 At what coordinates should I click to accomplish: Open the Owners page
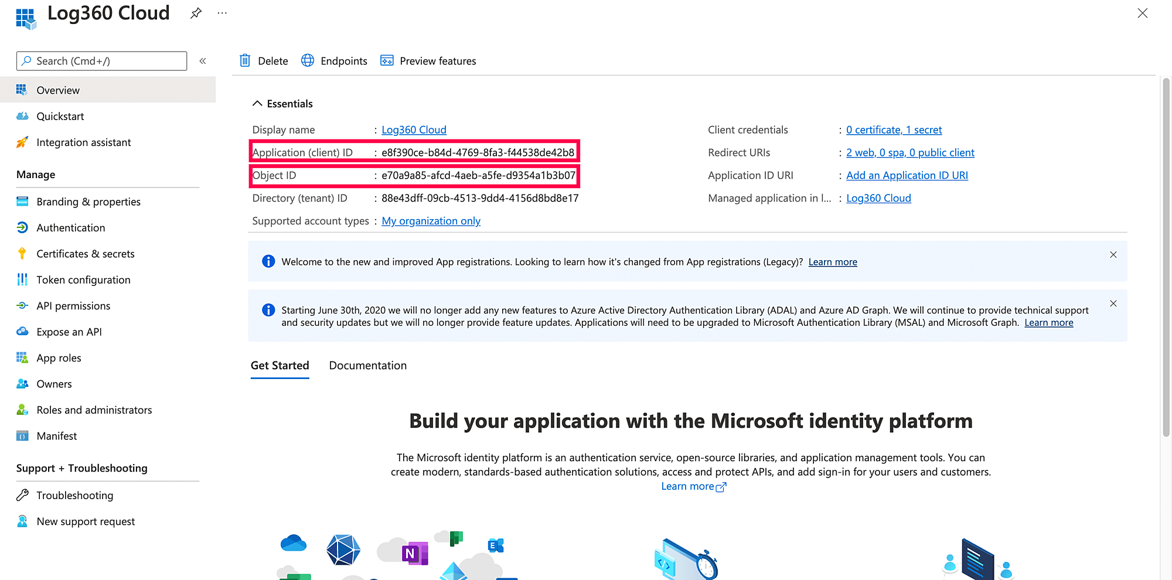tap(54, 384)
